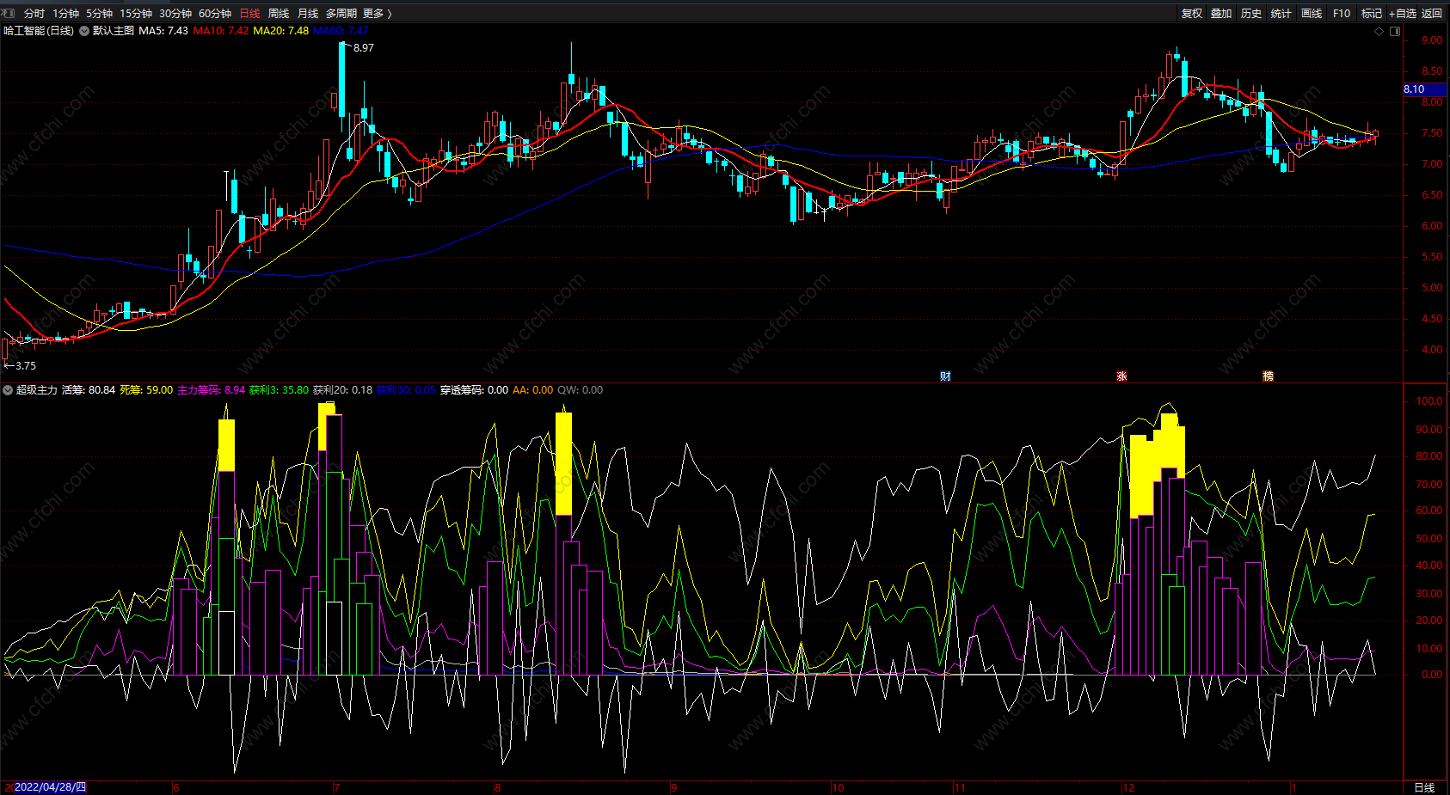Switch to 月线 monthly period

click(308, 13)
